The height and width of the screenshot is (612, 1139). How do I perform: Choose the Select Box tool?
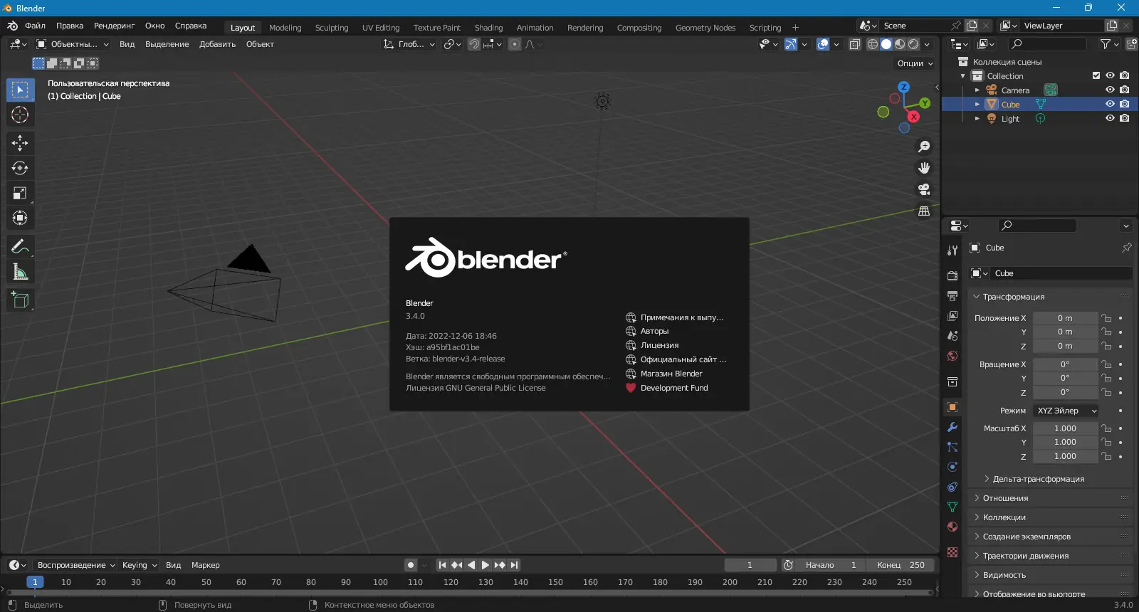pyautogui.click(x=20, y=90)
